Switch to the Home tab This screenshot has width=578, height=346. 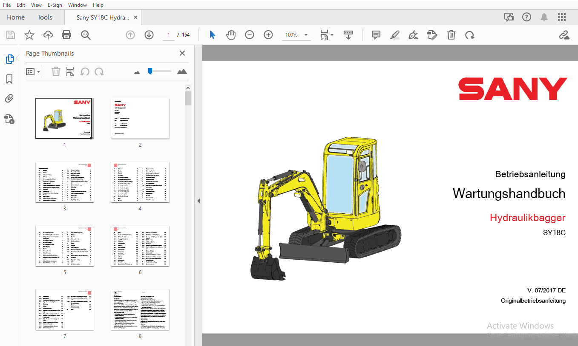pos(16,17)
